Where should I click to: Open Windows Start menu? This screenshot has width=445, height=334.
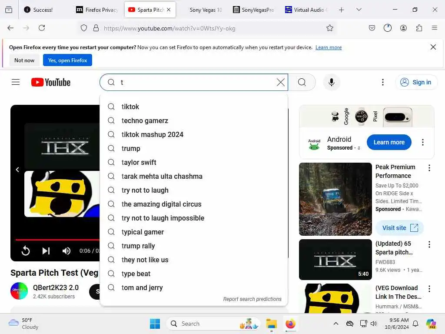point(155,324)
